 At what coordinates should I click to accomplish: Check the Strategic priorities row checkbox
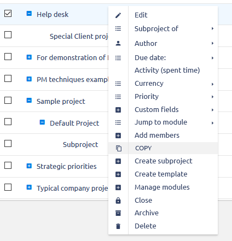tap(8, 166)
